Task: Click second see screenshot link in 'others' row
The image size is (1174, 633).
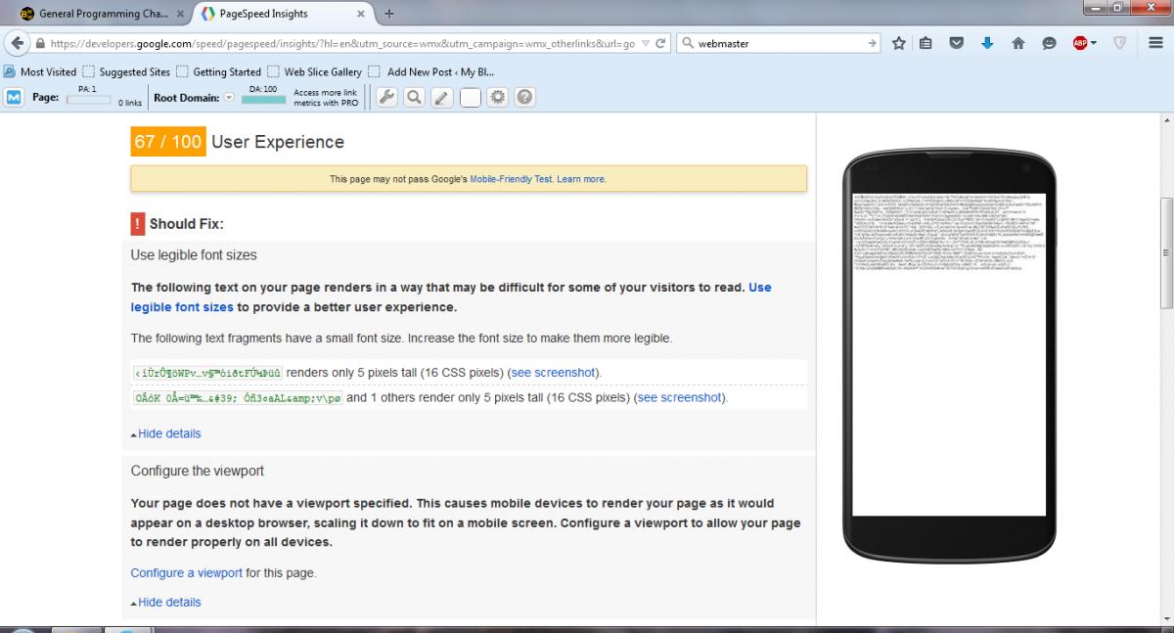Action: click(679, 397)
